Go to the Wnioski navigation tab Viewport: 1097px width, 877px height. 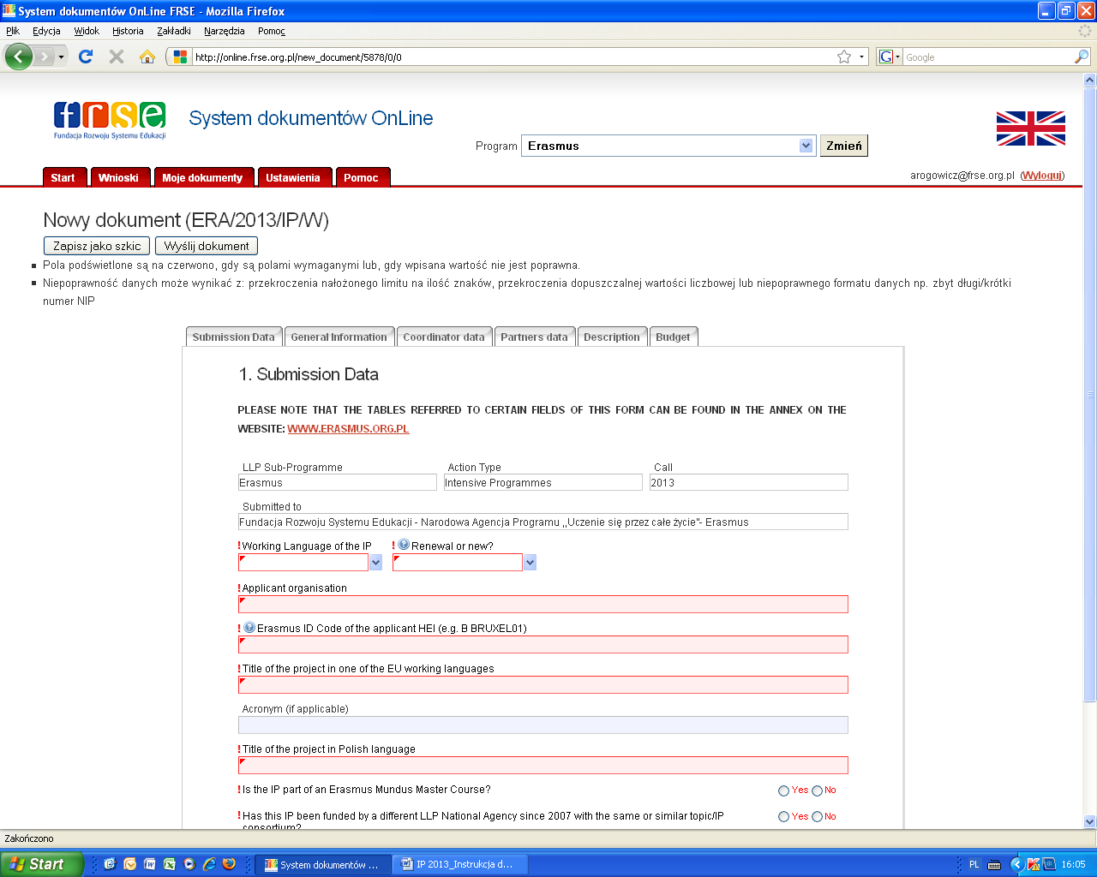[118, 176]
